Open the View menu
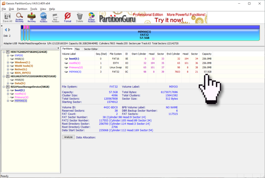 pyautogui.click(x=43, y=9)
